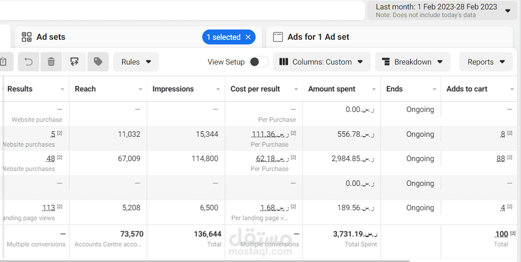The image size is (521, 262).
Task: Open the Reports dropdown menu
Action: [x=486, y=62]
